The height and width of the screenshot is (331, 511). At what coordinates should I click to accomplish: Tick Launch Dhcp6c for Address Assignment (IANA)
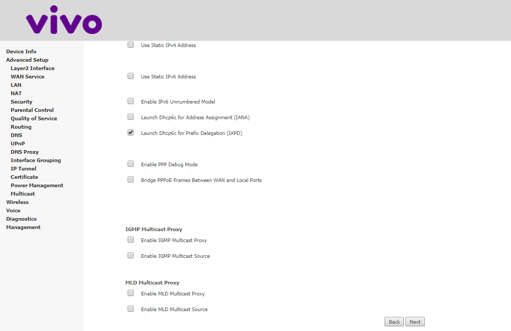point(131,117)
